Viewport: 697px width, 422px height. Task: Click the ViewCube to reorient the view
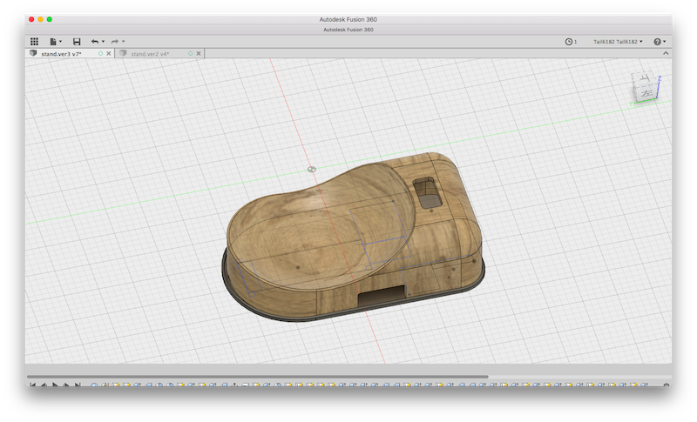click(646, 86)
